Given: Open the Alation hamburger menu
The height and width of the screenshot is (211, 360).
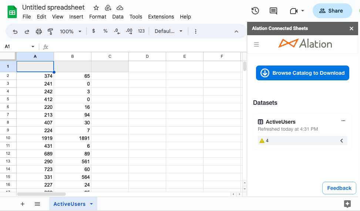Looking at the screenshot, I should coord(256,44).
